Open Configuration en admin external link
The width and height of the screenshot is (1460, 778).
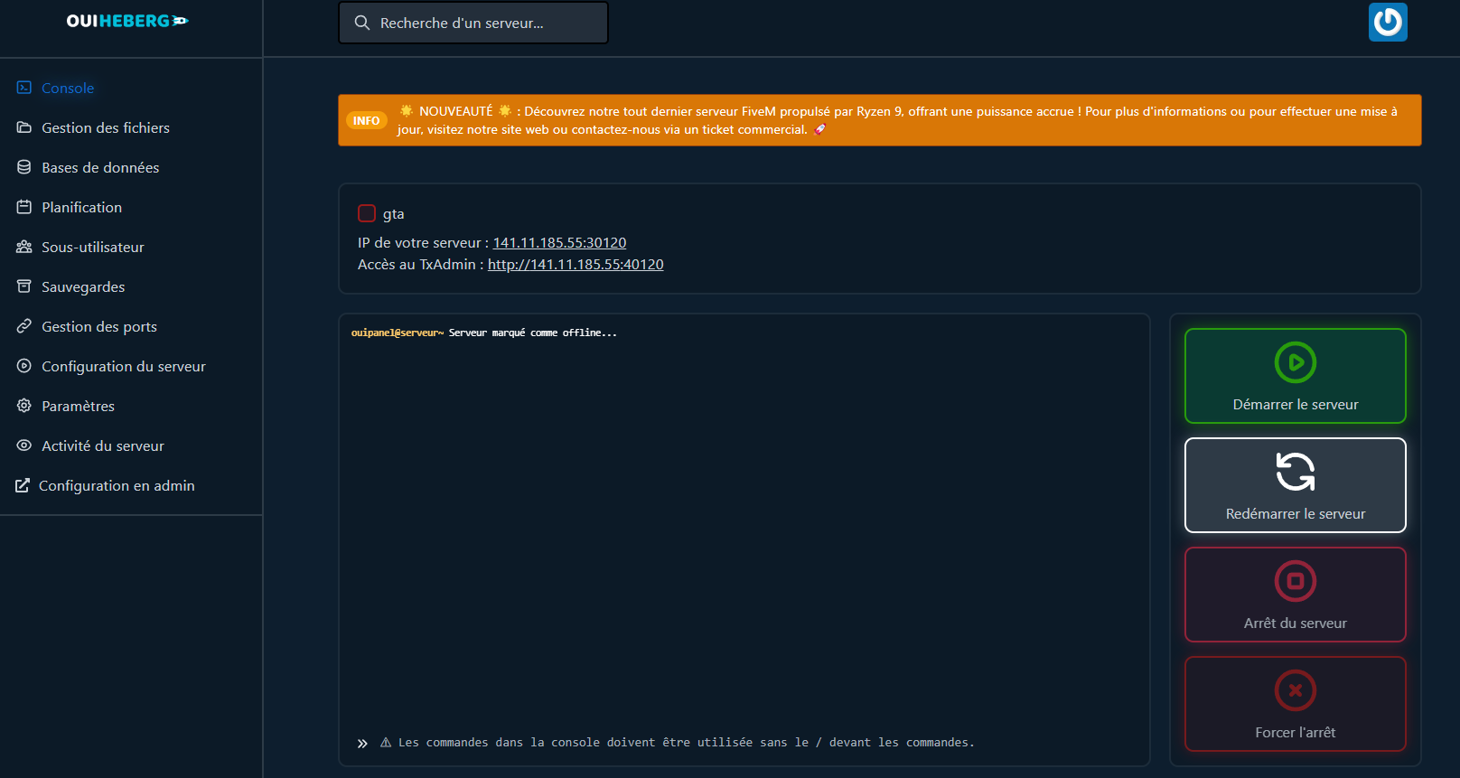[x=116, y=485]
